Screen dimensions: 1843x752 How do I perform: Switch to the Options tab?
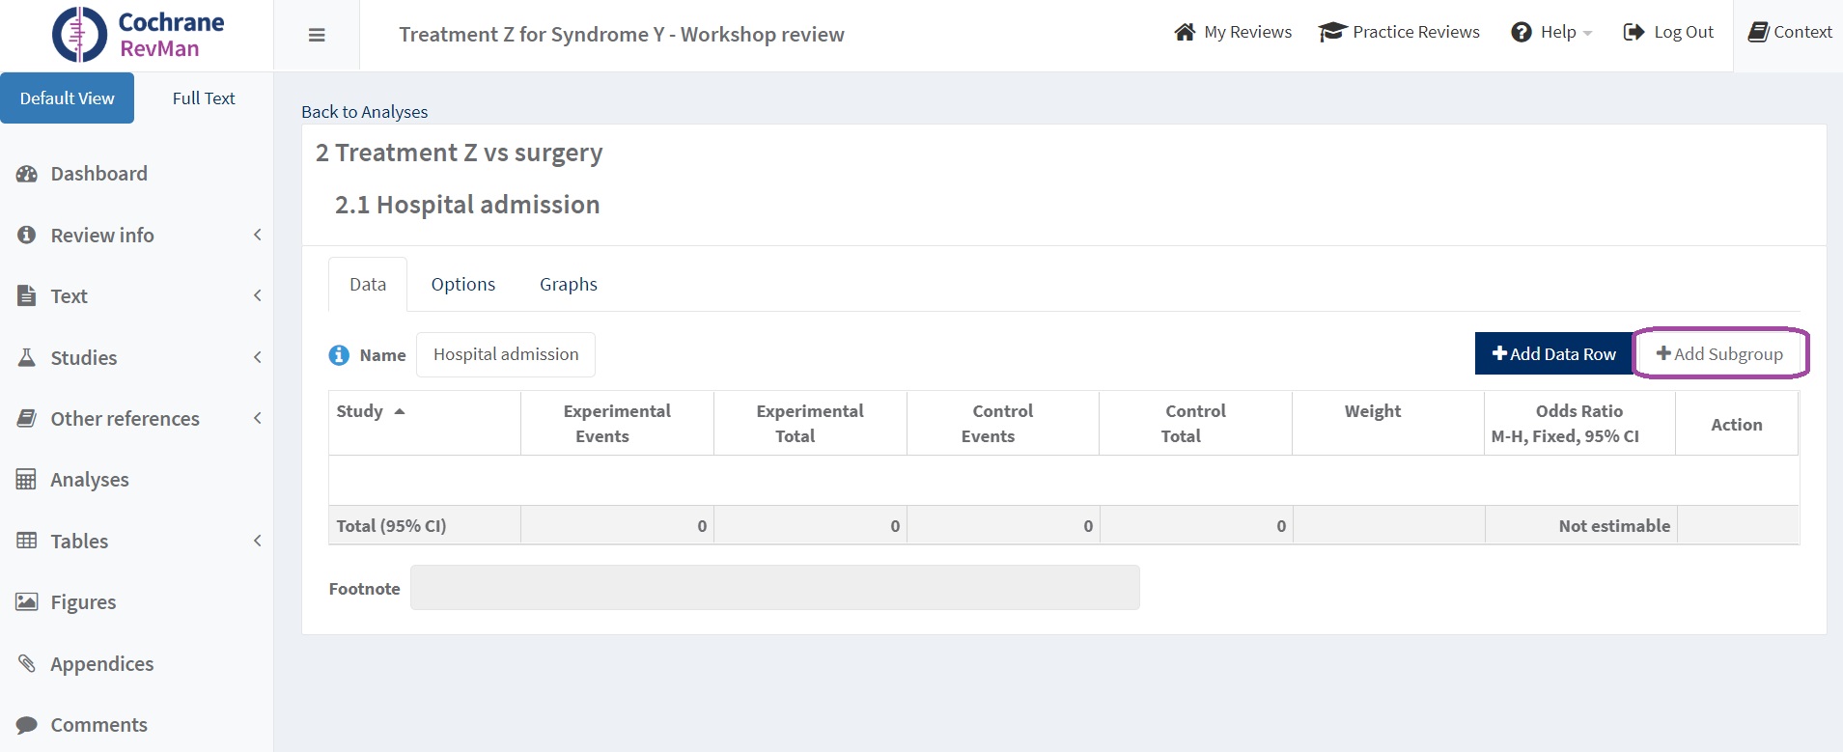(x=462, y=285)
